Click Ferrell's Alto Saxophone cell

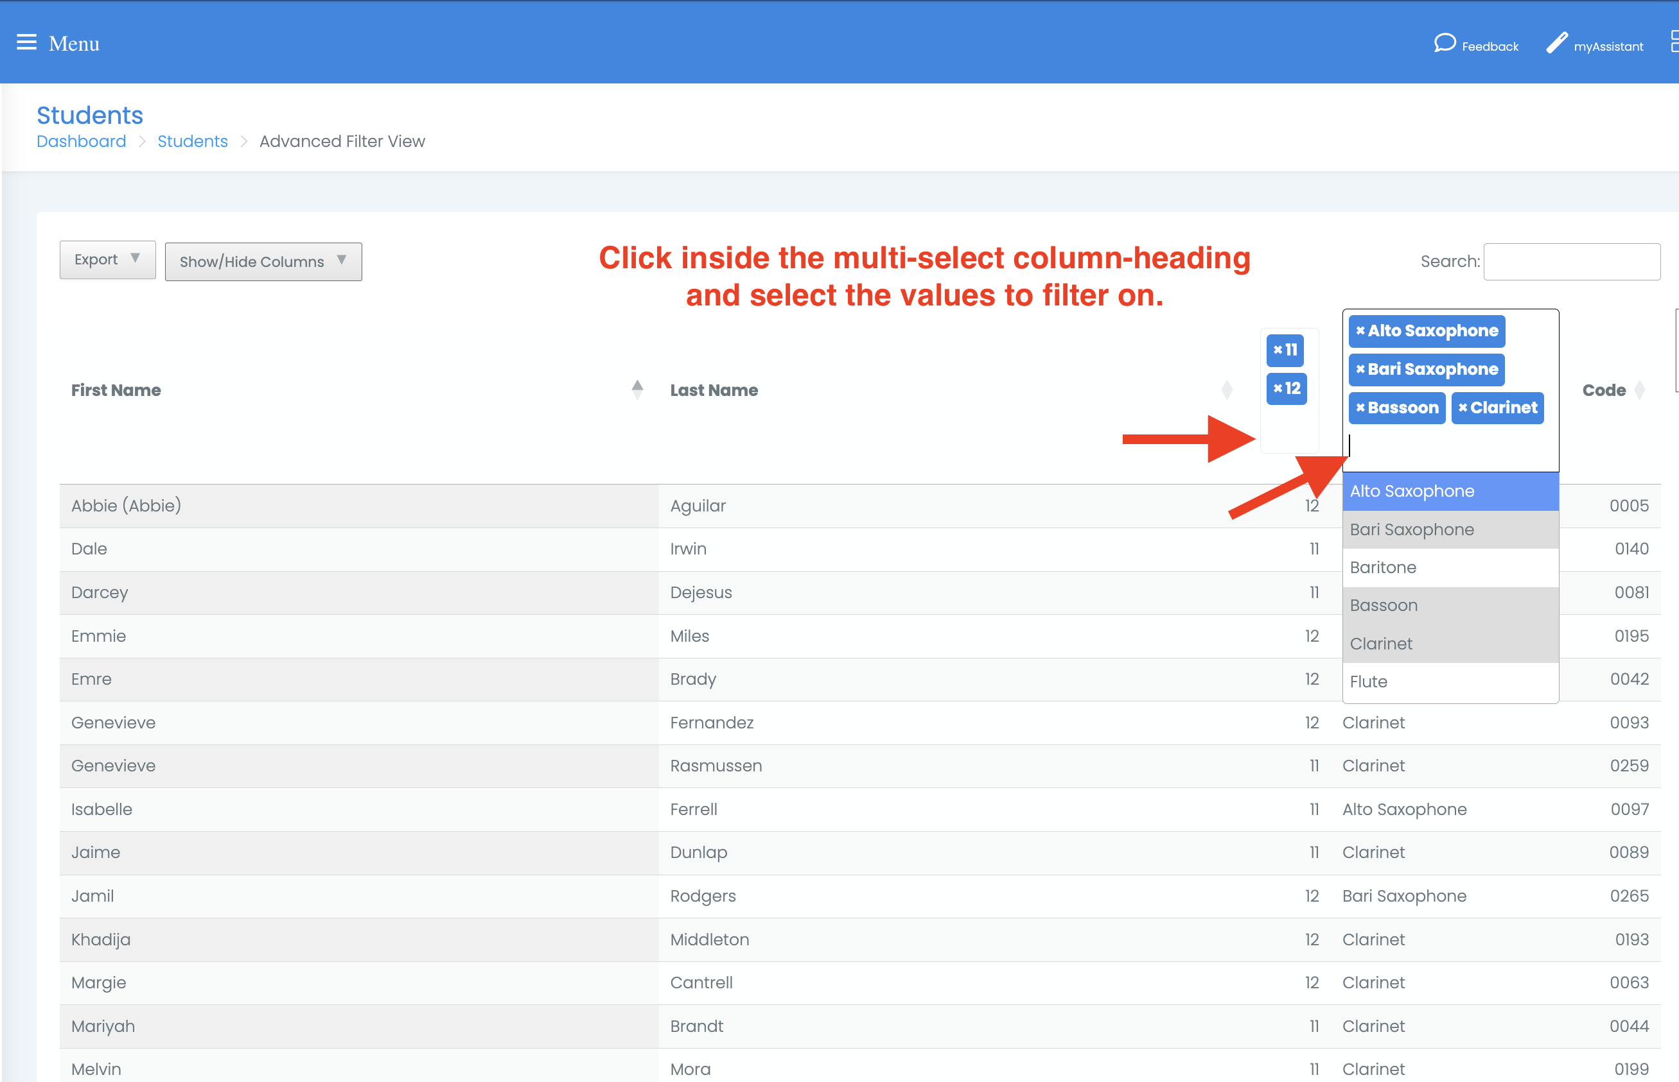click(1404, 809)
